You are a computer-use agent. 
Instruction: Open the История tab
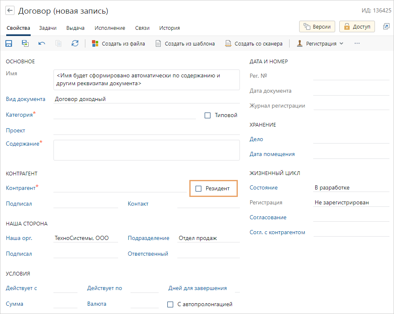pyautogui.click(x=169, y=28)
